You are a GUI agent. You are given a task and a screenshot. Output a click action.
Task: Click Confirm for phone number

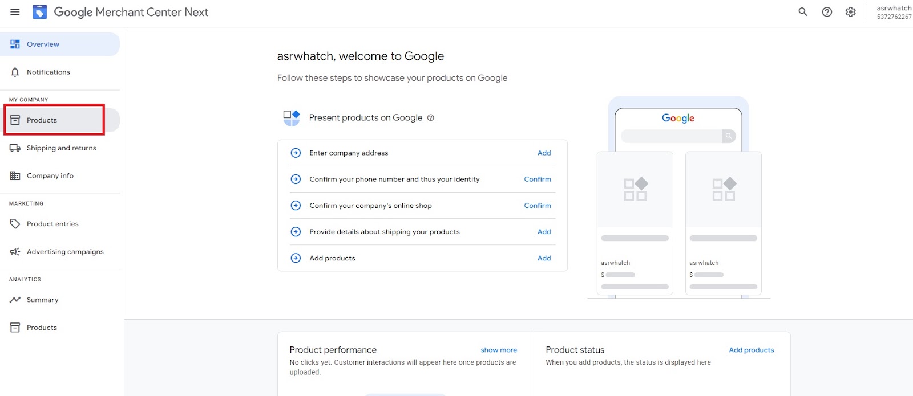(538, 179)
